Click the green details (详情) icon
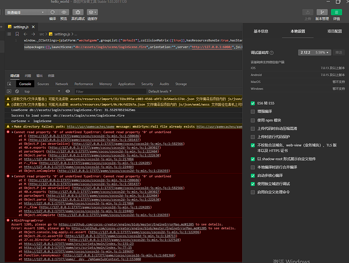349x263 pixels. pos(336,12)
